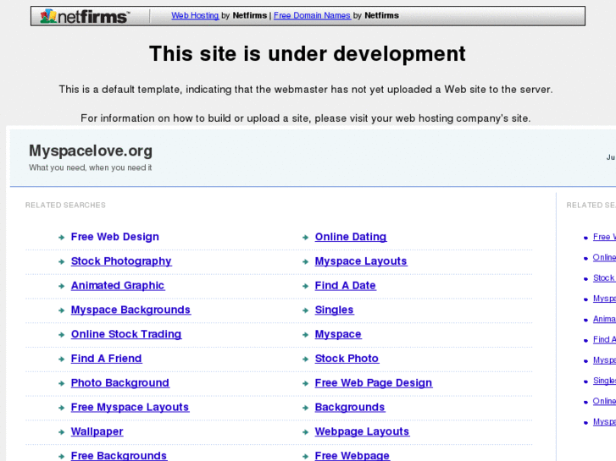Open the Myspace Backgrounds link
Viewport: 616px width, 461px height.
point(130,310)
